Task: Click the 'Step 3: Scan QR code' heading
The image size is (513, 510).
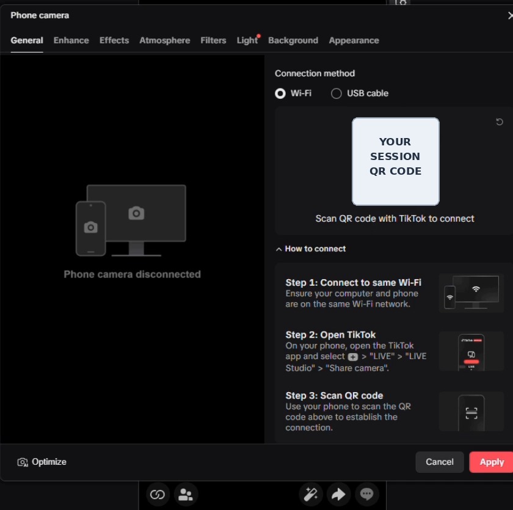Action: (x=334, y=396)
